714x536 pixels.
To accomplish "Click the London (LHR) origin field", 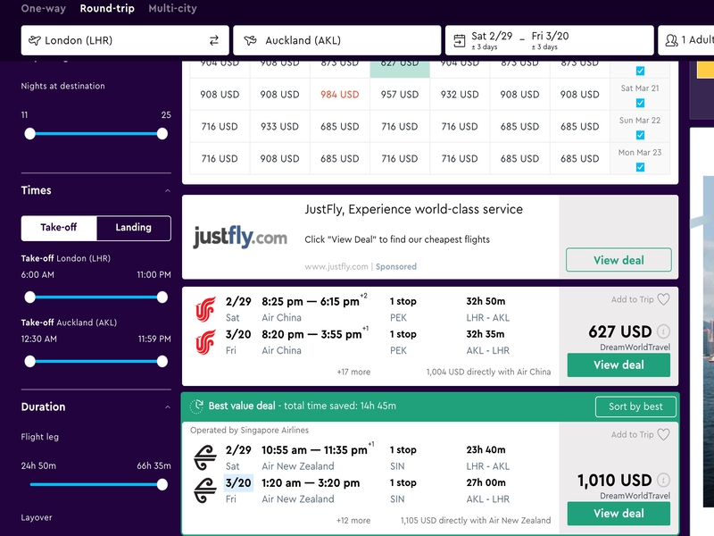I will tap(125, 40).
